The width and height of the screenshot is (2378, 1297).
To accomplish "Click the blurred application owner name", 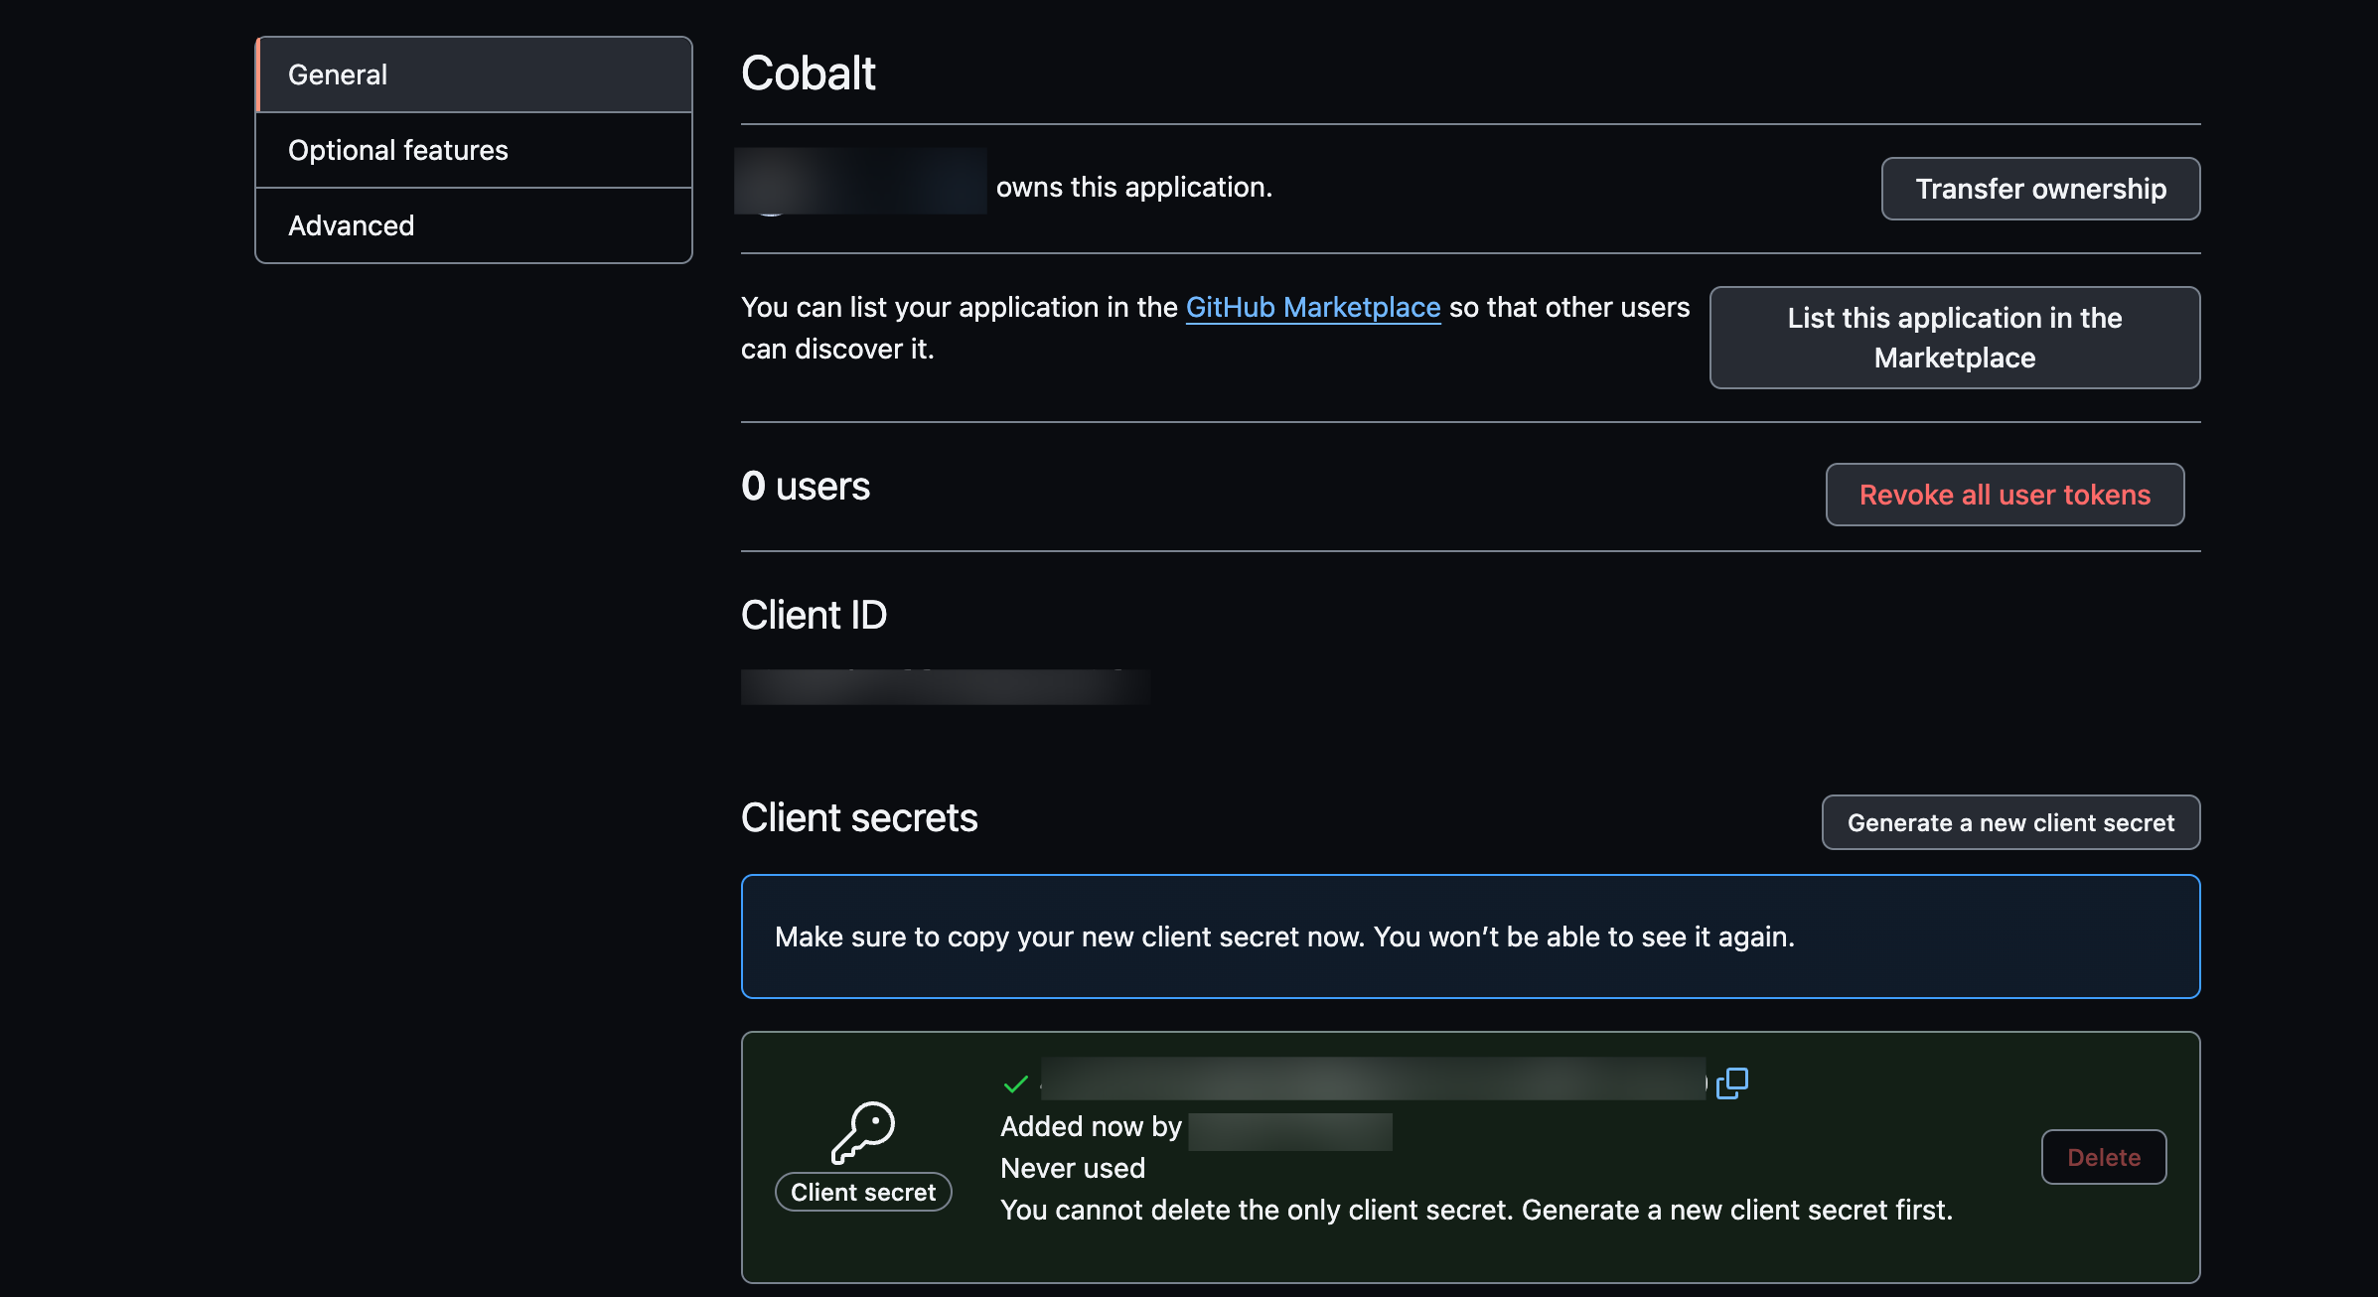I will [860, 182].
